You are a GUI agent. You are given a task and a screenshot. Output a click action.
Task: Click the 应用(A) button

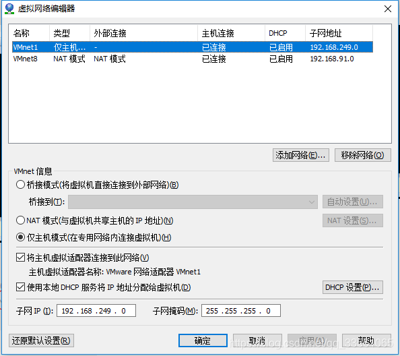pyautogui.click(x=312, y=340)
